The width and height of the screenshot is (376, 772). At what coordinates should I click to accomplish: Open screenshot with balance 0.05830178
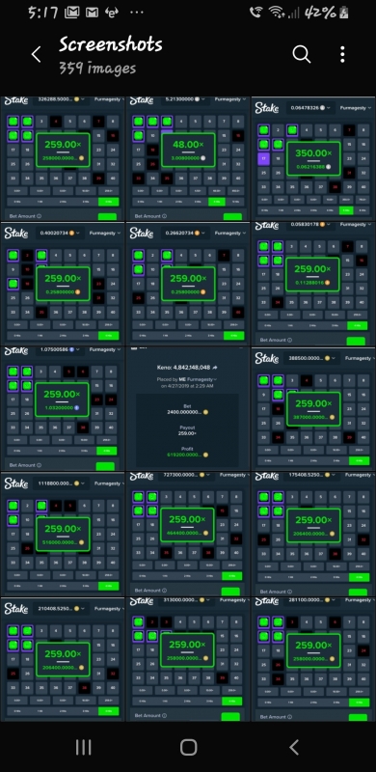tap(313, 284)
